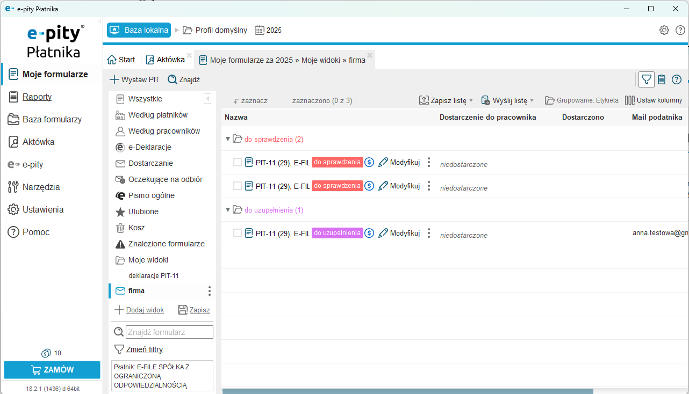The width and height of the screenshot is (689, 394).
Task: Collapse the do sprawdzenia group
Action: click(x=228, y=139)
